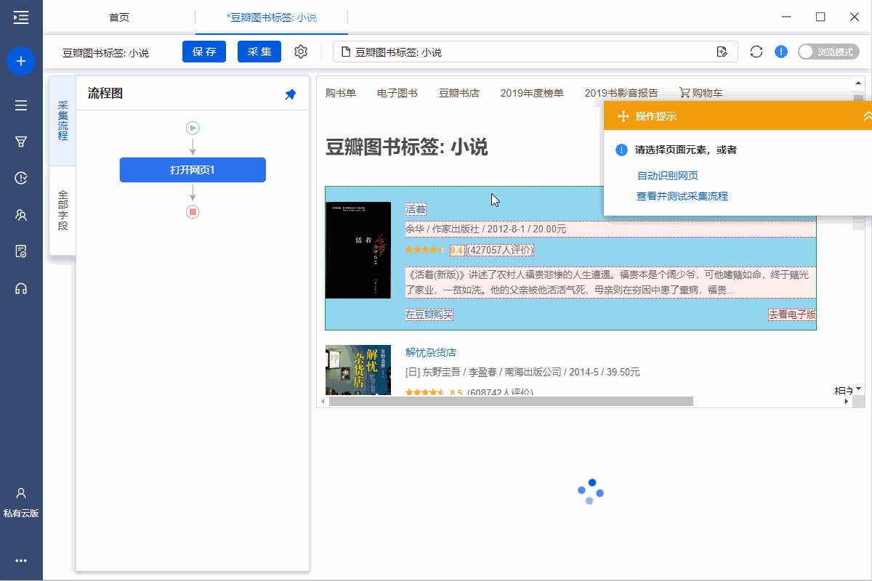Image resolution: width=872 pixels, height=581 pixels.
Task: Click the 保存 button
Action: [x=204, y=52]
